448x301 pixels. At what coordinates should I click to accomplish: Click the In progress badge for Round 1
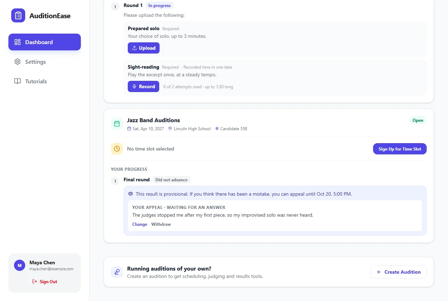(x=159, y=6)
